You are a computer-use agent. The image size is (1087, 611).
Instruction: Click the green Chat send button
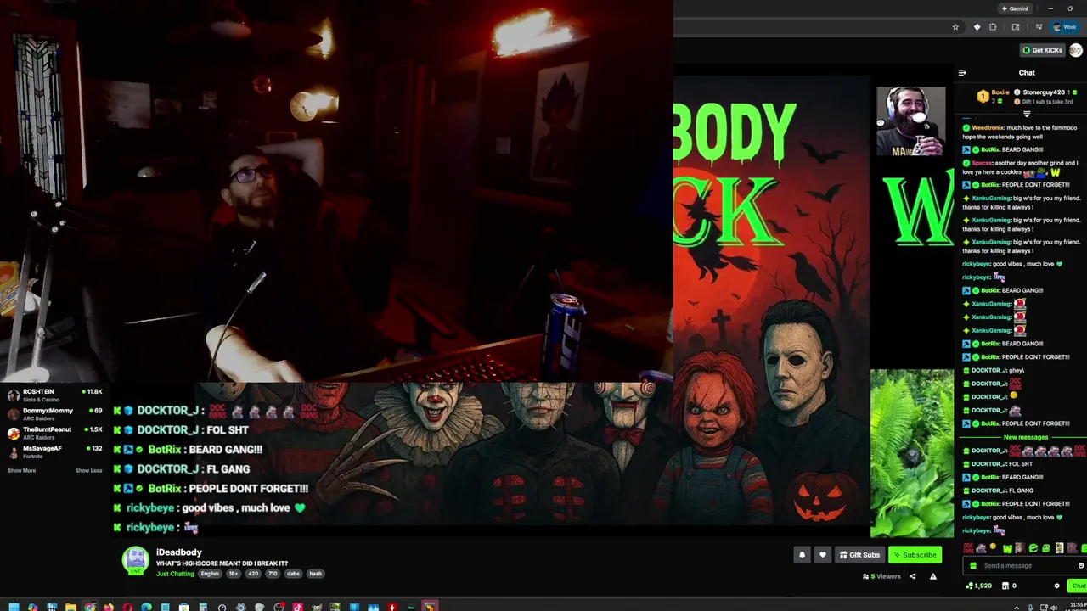coord(1078,586)
